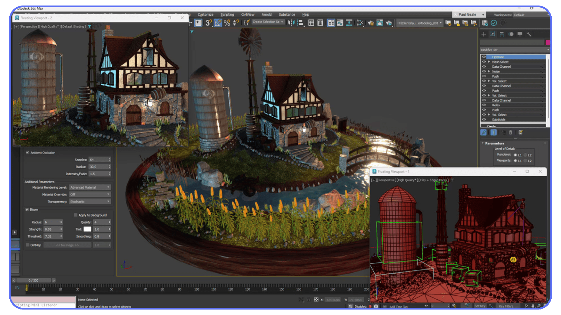Open the Scene Explorer toggle icon

coord(311,23)
